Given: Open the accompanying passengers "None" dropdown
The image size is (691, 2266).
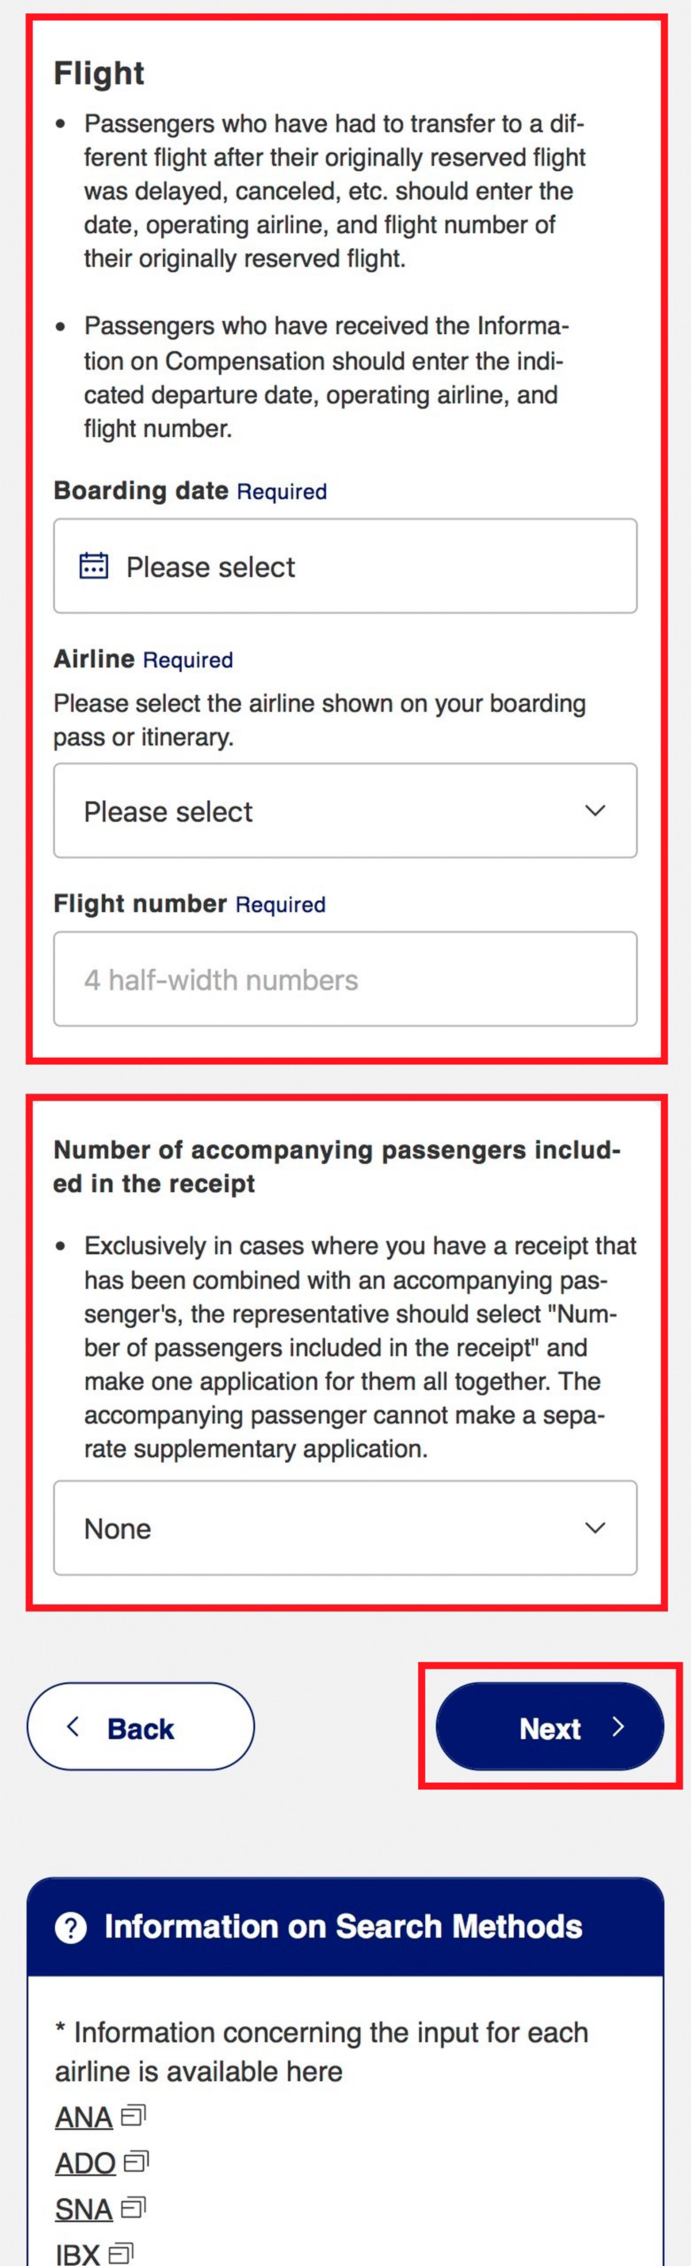Looking at the screenshot, I should [x=345, y=1528].
